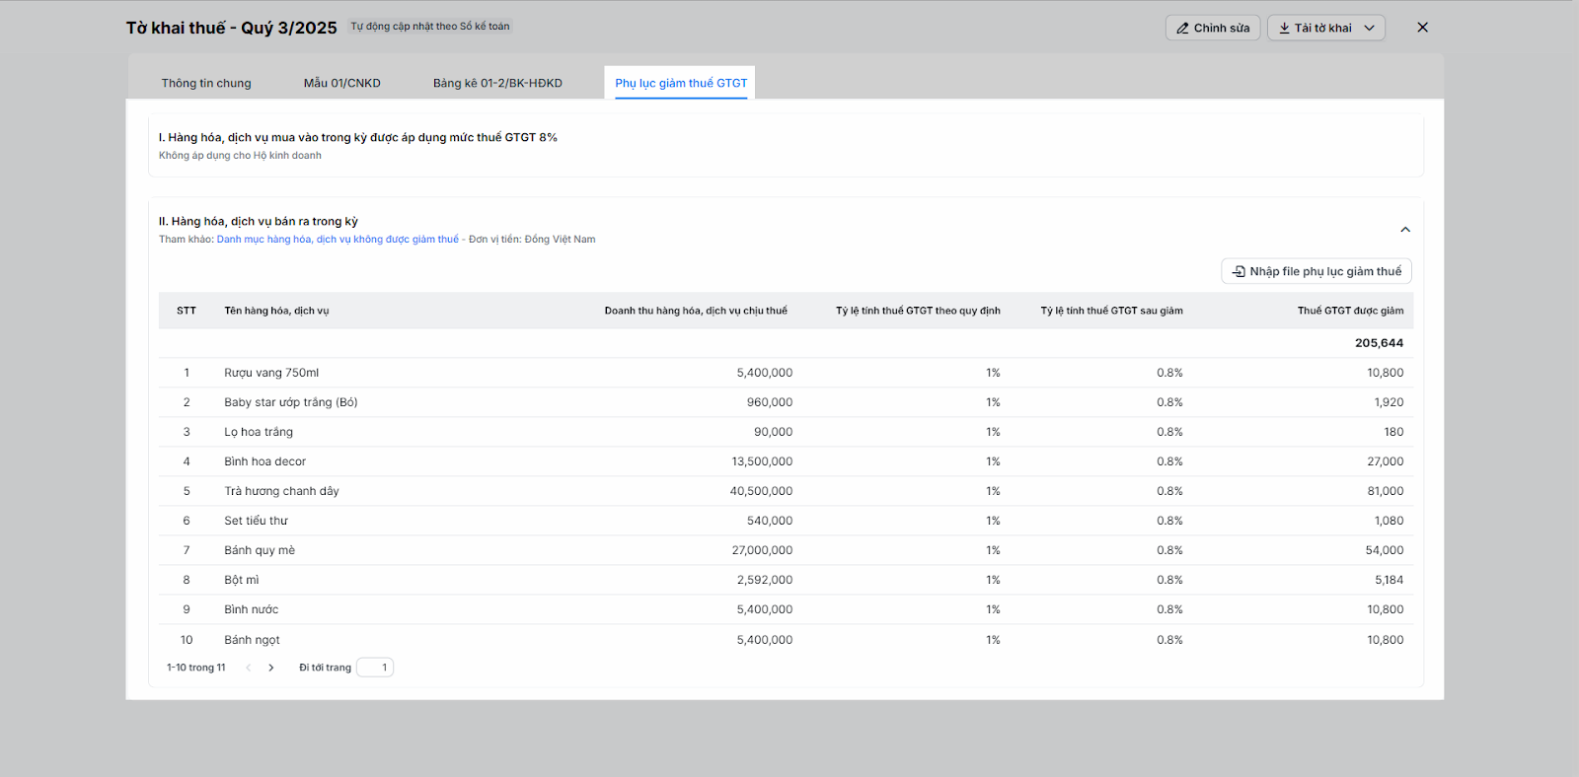Click the previous page arrow
The height and width of the screenshot is (777, 1579).
249,668
